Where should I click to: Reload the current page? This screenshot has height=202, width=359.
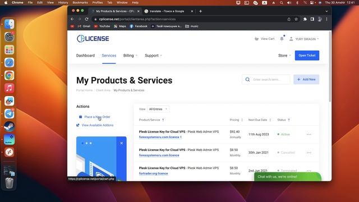[x=86, y=19]
